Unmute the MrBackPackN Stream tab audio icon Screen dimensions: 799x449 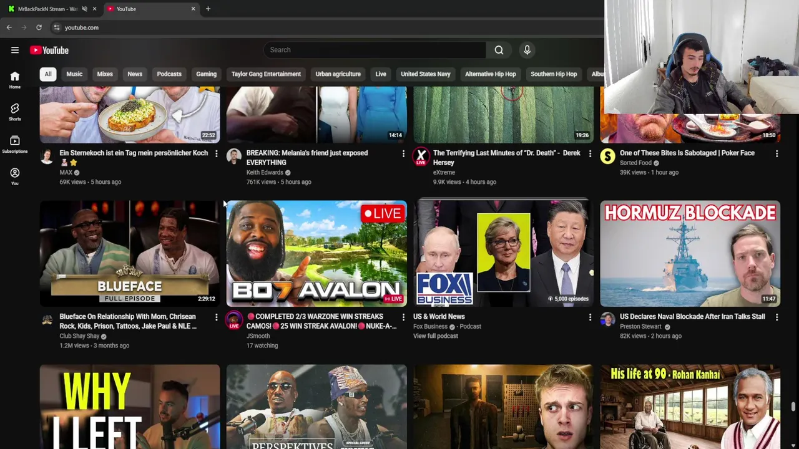point(84,9)
